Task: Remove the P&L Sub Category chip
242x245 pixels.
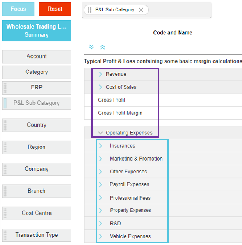Action: (x=141, y=10)
